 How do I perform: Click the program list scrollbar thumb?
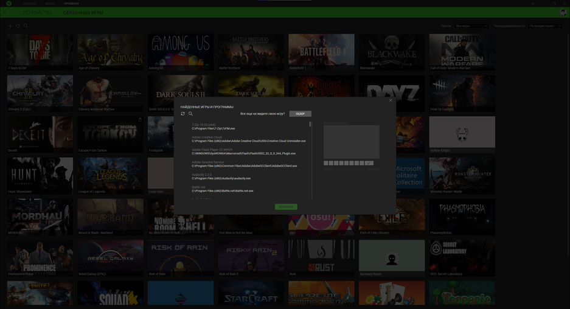pos(310,124)
